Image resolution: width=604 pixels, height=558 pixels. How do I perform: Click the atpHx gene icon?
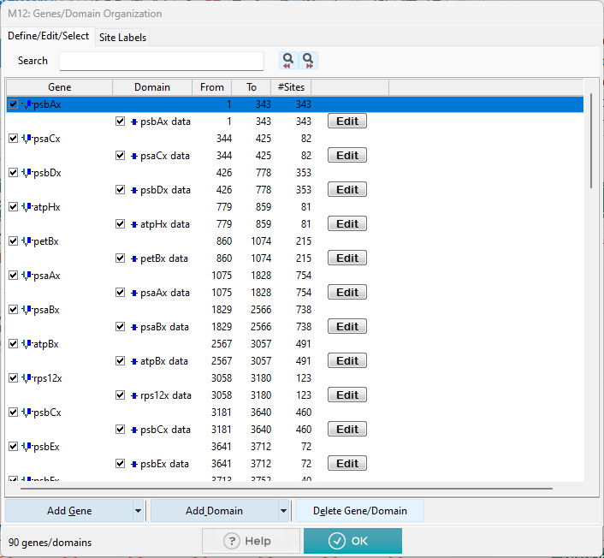point(27,207)
